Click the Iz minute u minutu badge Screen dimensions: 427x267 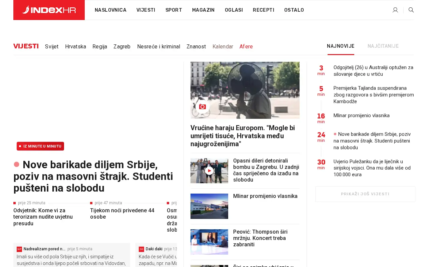click(40, 146)
